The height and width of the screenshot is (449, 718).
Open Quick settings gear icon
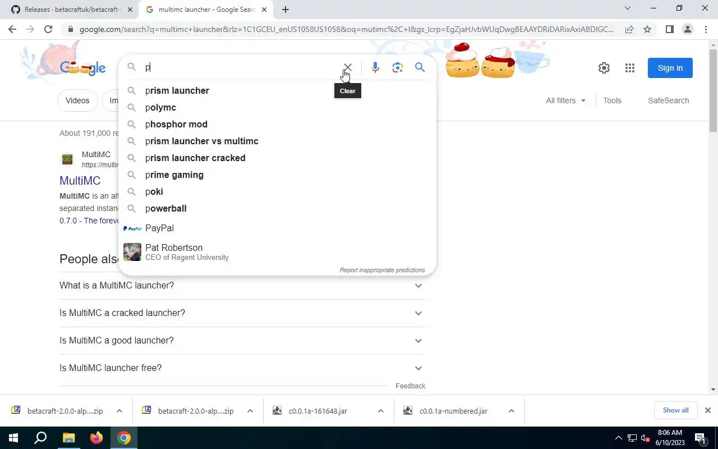tap(604, 68)
